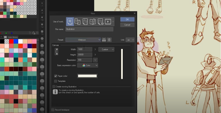The height and width of the screenshot is (113, 221).
Task: Click the OK button
Action: point(127,19)
